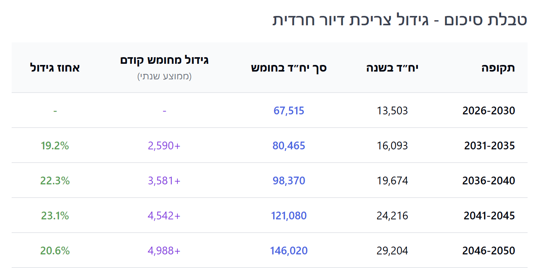The height and width of the screenshot is (268, 542).
Task: Click the 24,216 units-per-year cell
Action: click(x=392, y=216)
